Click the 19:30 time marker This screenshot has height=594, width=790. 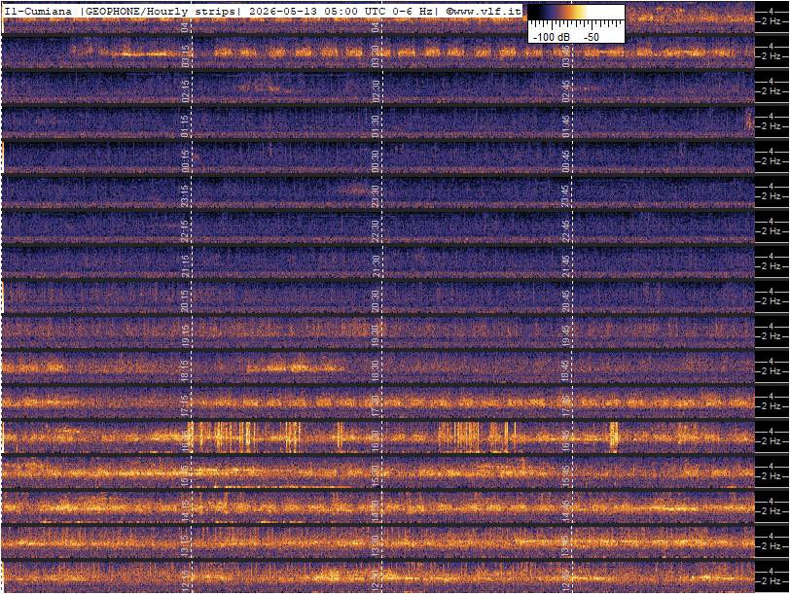[376, 335]
